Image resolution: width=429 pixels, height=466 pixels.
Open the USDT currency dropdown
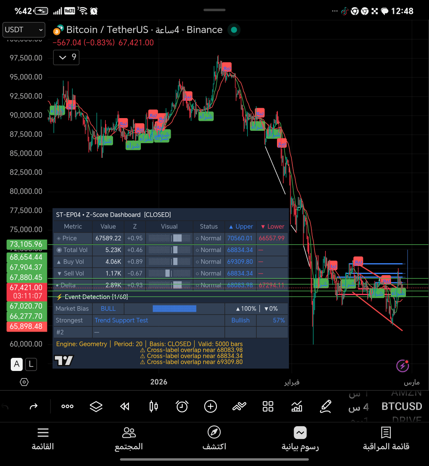click(24, 30)
